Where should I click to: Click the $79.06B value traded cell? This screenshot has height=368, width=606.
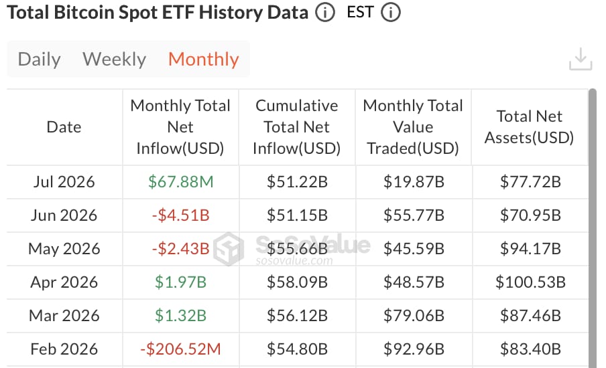coord(414,316)
